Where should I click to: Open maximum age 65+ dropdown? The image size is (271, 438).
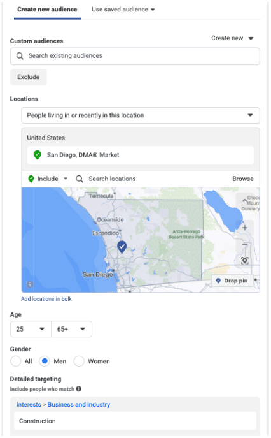click(71, 329)
